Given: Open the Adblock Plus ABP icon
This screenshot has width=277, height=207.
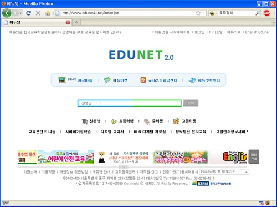Looking at the screenshot, I should (x=266, y=13).
